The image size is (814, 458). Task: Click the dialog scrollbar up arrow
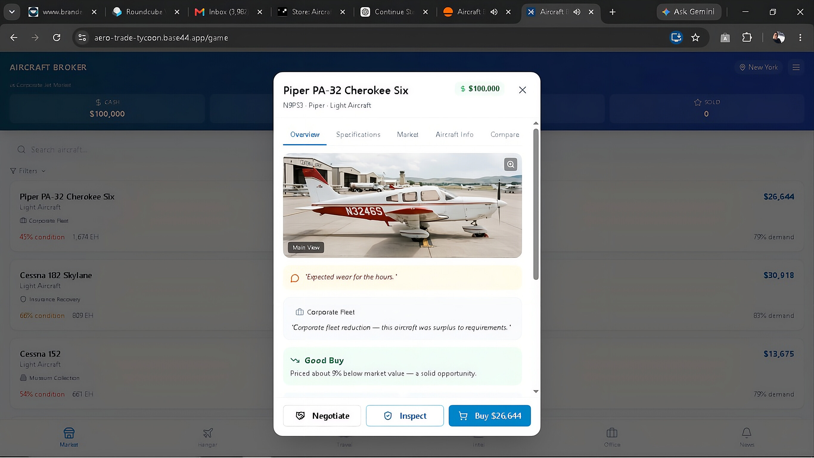click(x=536, y=123)
